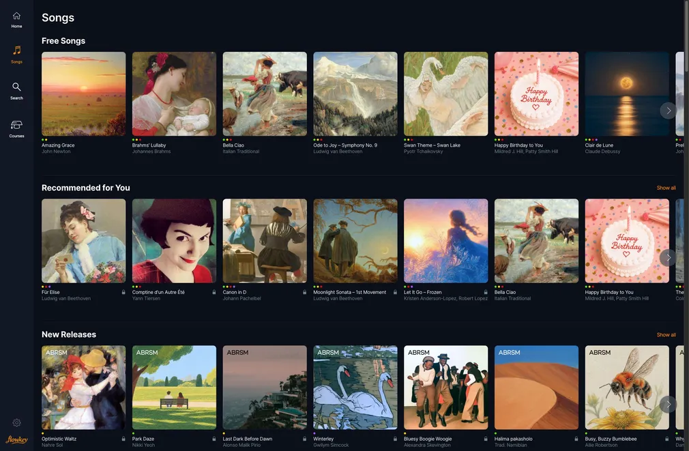Click lock icon on Optimistic Waltz
The height and width of the screenshot is (451, 689).
[123, 439]
